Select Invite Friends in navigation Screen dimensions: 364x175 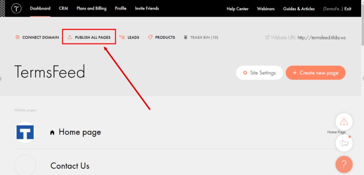click(147, 8)
